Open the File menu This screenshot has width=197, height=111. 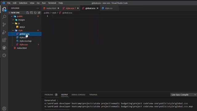click(9, 3)
